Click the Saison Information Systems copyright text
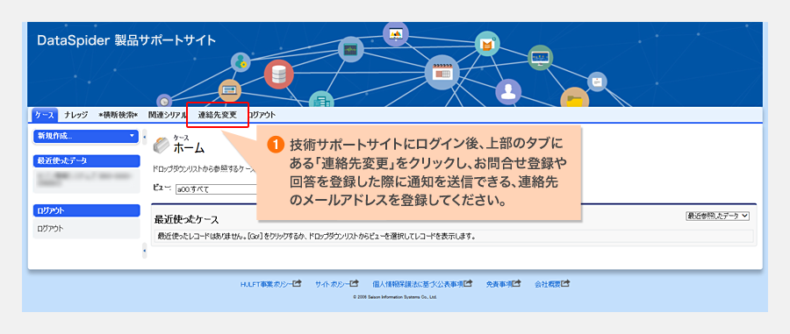This screenshot has height=334, width=790. click(395, 297)
